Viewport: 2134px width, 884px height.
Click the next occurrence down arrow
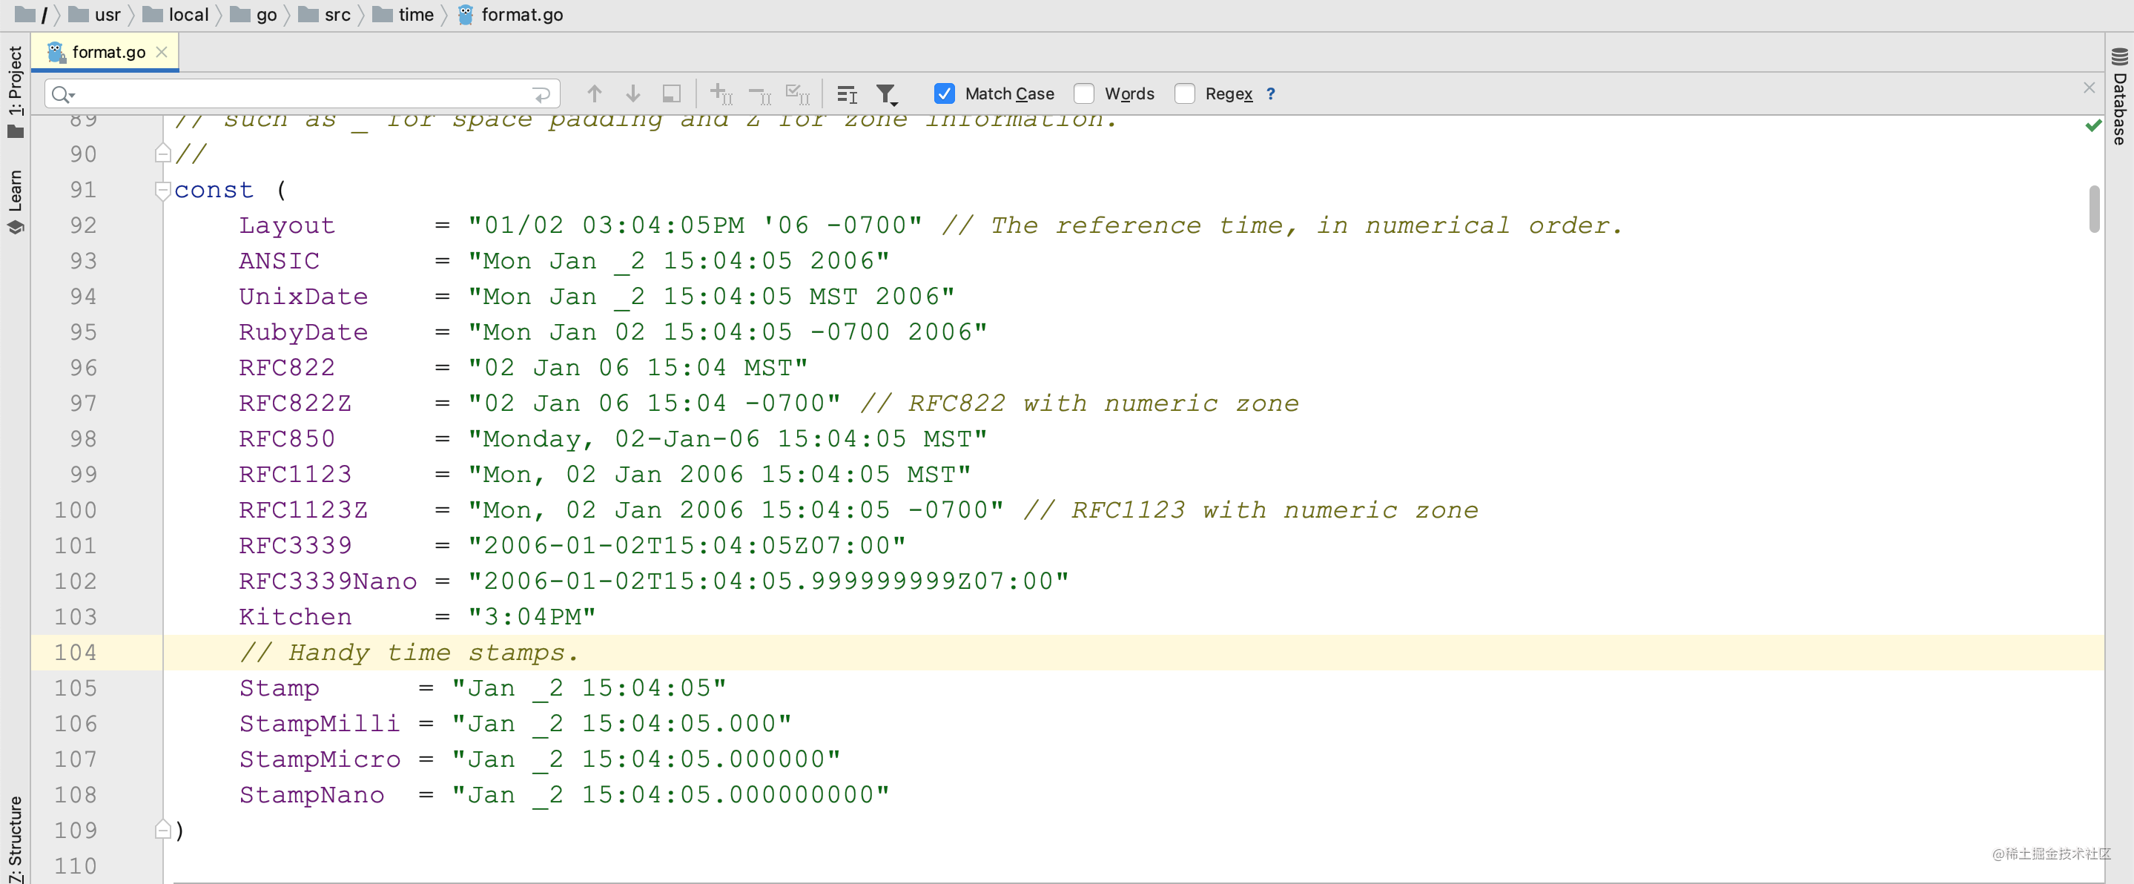click(x=633, y=93)
